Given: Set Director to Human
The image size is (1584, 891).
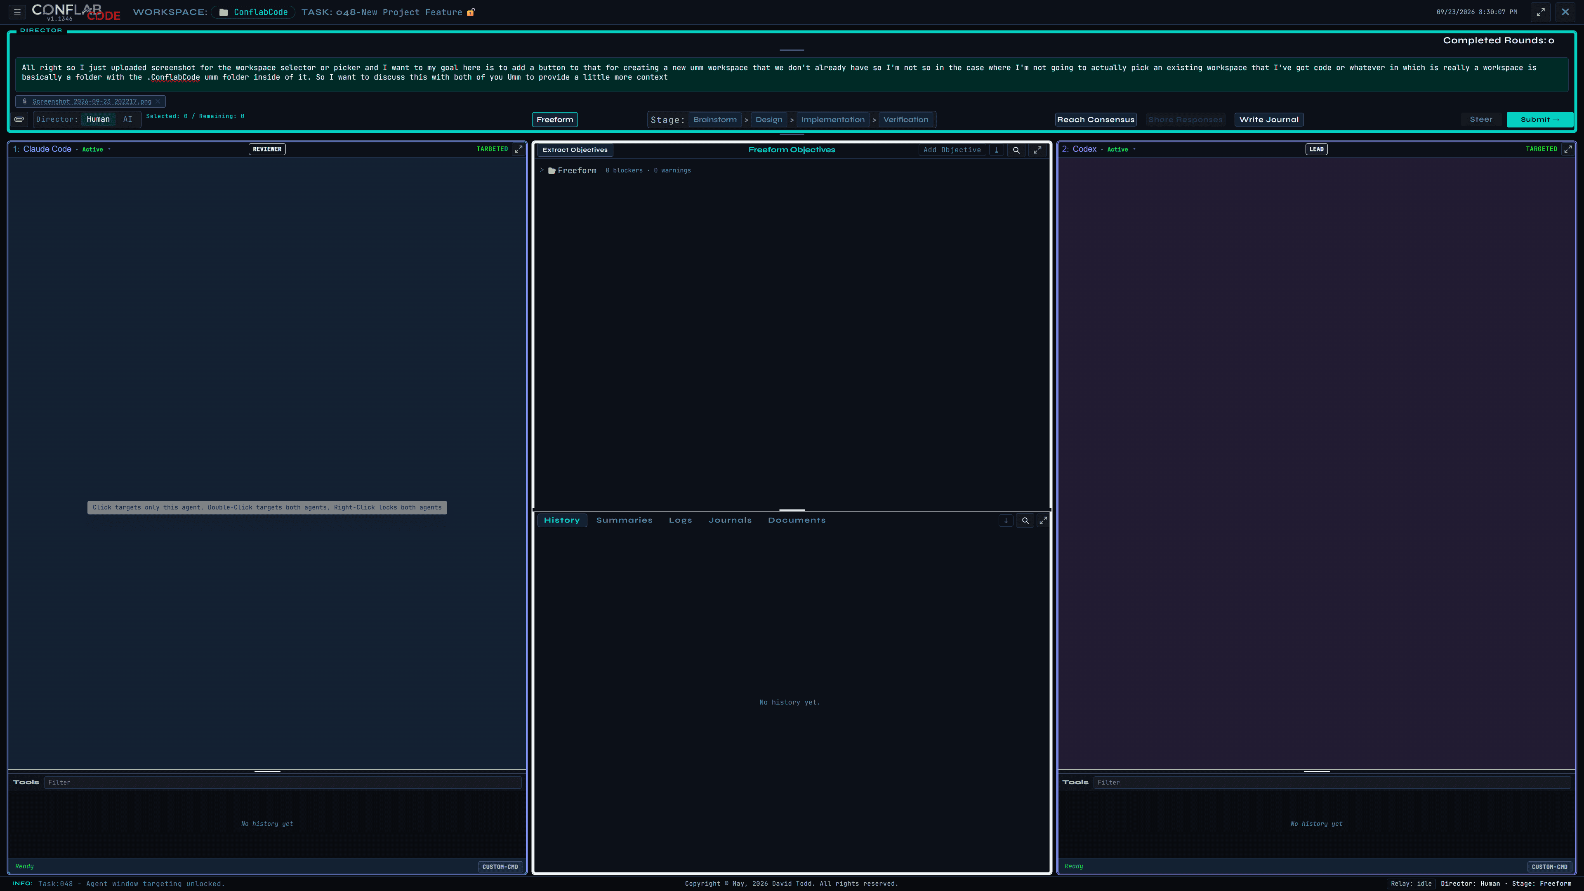Looking at the screenshot, I should click(x=99, y=119).
